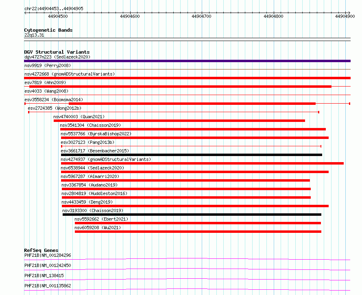Click the RefSeq Genes track heading

pyautogui.click(x=41, y=250)
